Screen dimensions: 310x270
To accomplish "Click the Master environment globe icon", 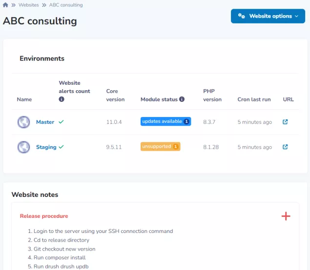I will (23, 122).
